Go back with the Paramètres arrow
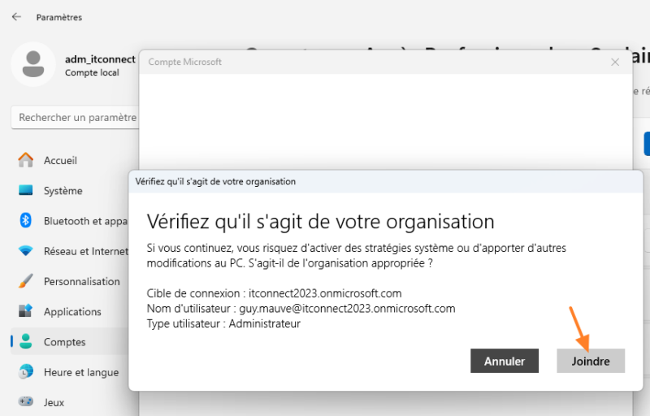This screenshot has width=650, height=416. (x=16, y=17)
